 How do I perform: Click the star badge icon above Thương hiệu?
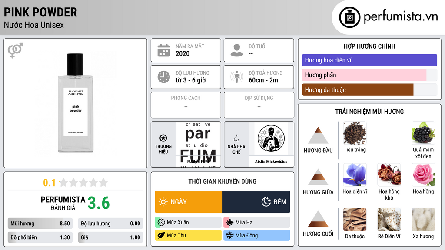coord(163,138)
